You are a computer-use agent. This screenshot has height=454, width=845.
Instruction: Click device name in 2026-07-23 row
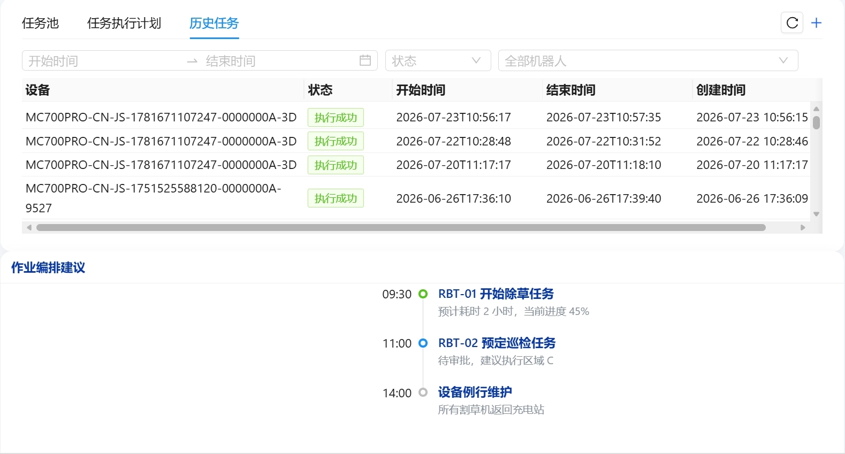[161, 117]
